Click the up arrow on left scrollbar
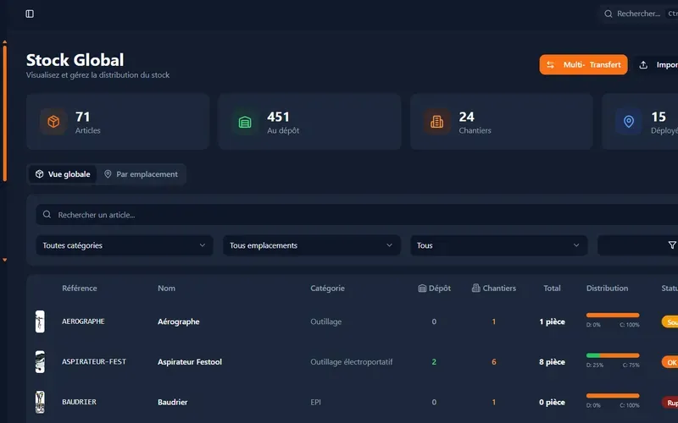The image size is (678, 423). tap(5, 41)
